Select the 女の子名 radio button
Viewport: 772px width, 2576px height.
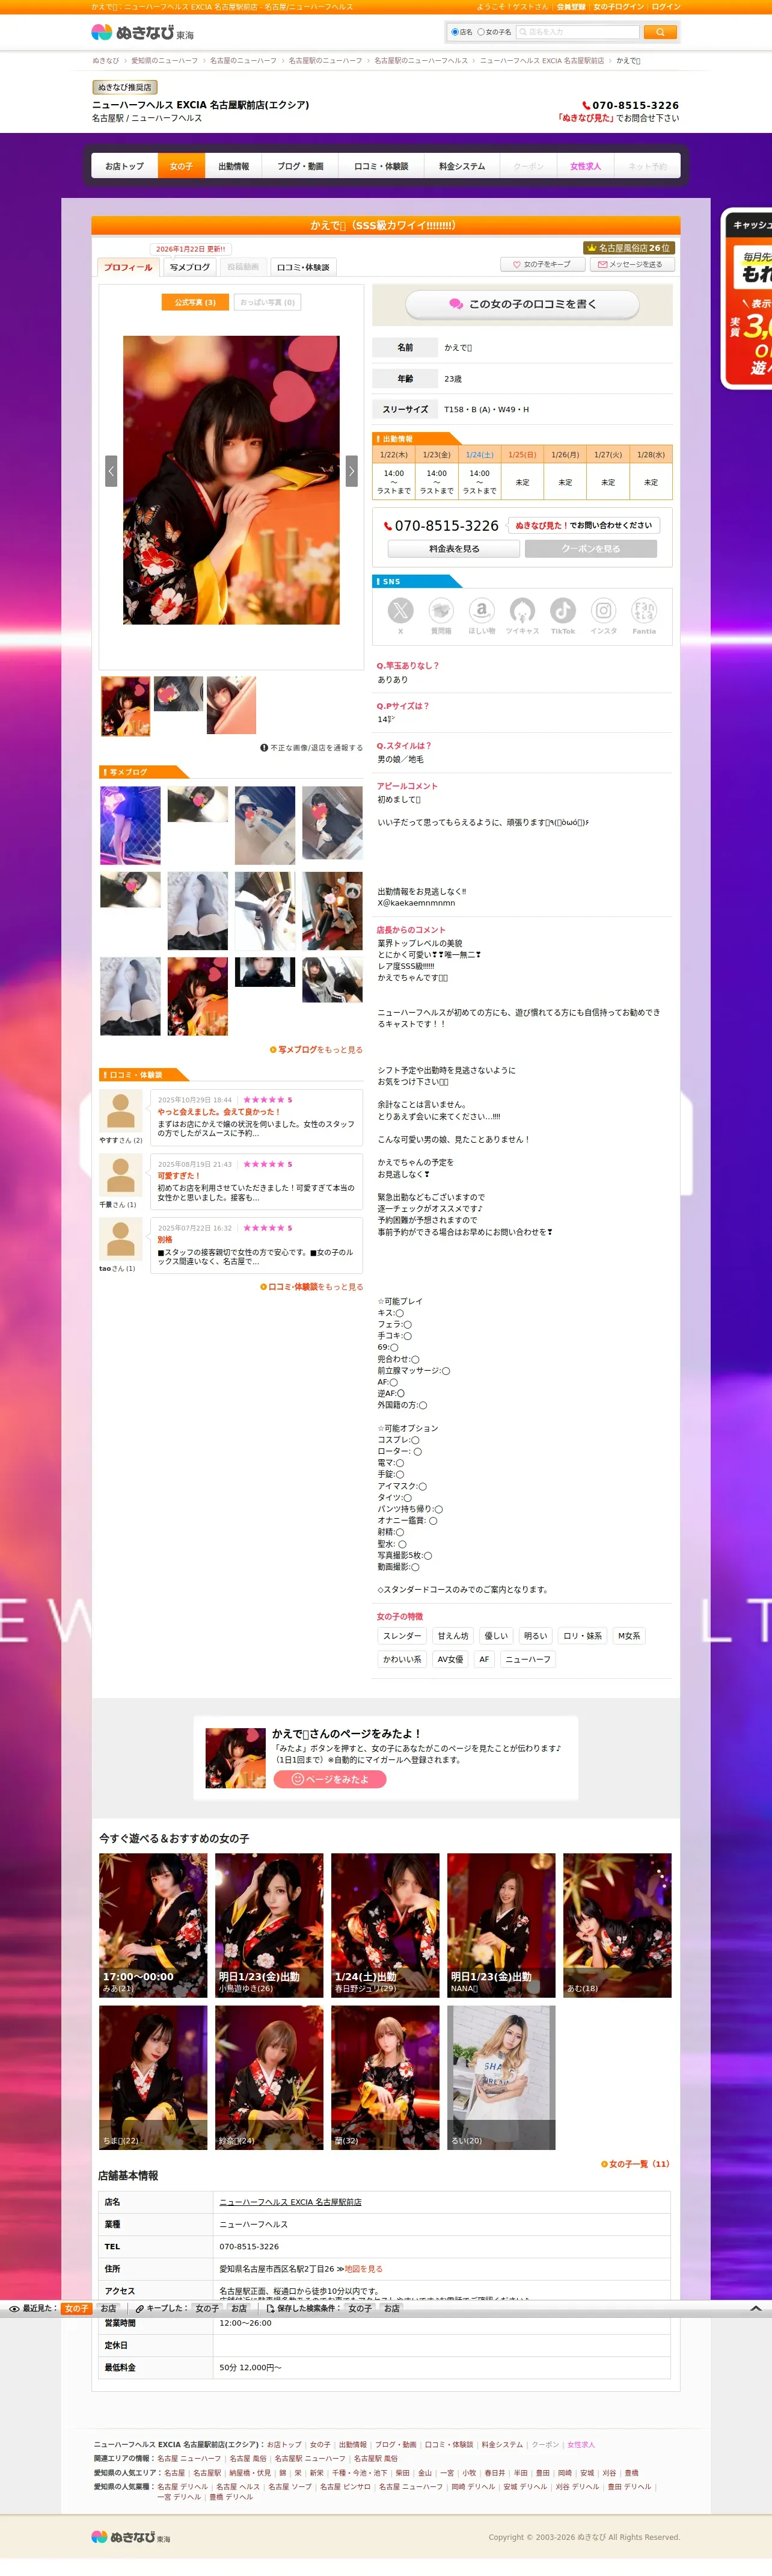click(480, 32)
